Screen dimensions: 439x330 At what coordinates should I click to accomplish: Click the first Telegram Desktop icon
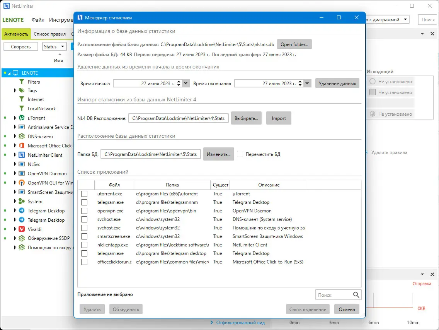[22, 210]
